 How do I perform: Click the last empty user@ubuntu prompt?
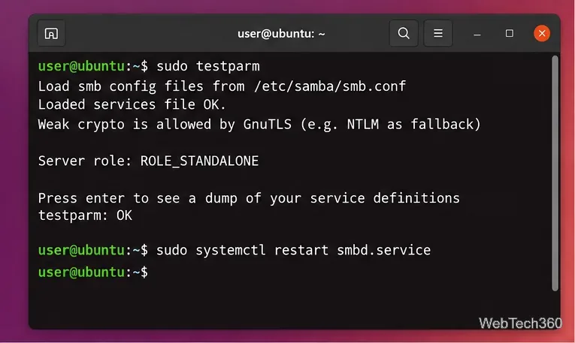point(93,272)
